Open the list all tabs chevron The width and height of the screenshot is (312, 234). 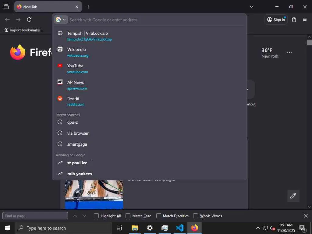pos(251,7)
